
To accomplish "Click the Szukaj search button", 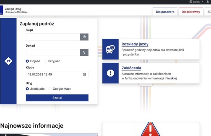I will pyautogui.click(x=57, y=98).
